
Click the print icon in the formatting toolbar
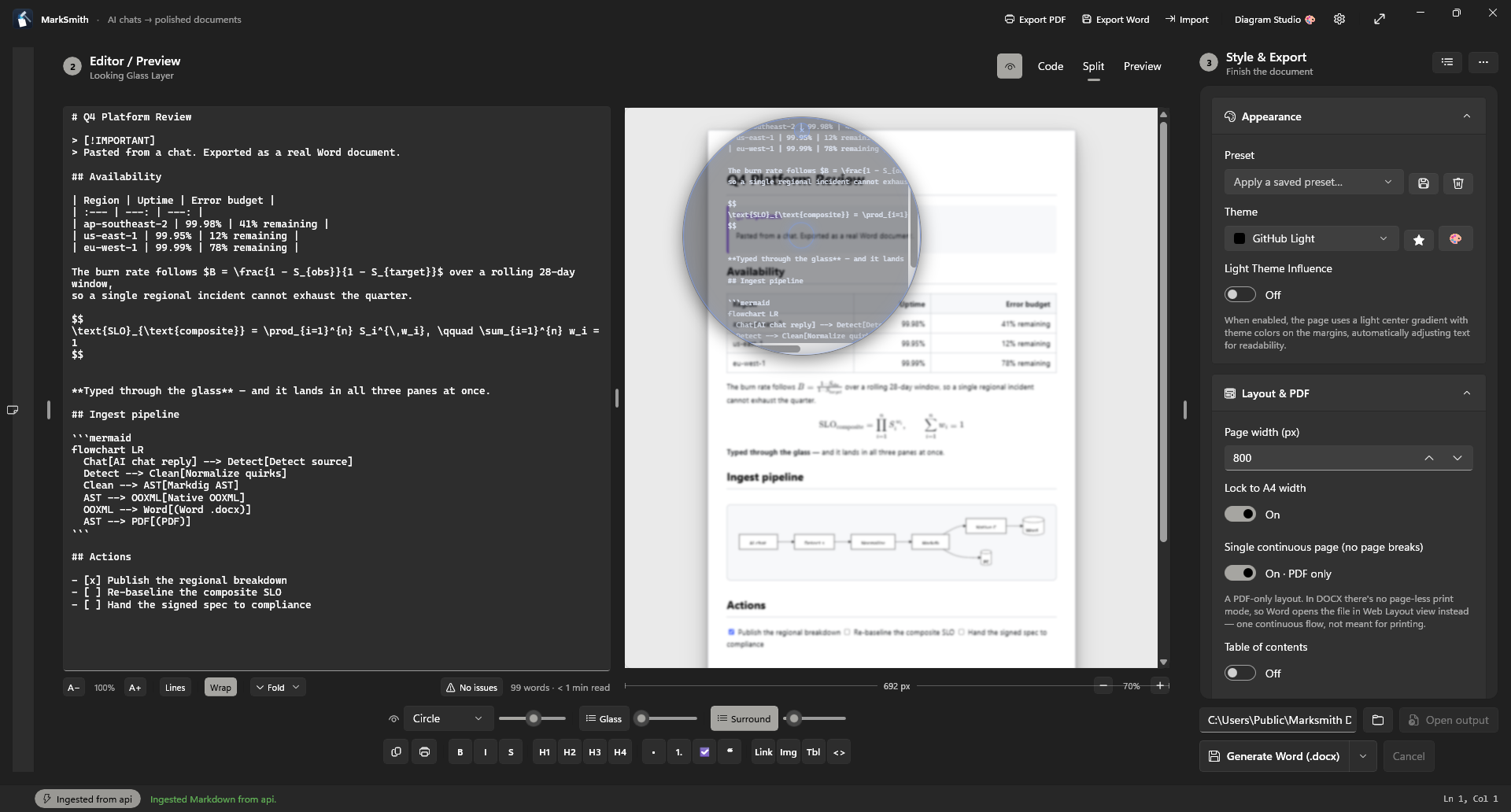424,752
